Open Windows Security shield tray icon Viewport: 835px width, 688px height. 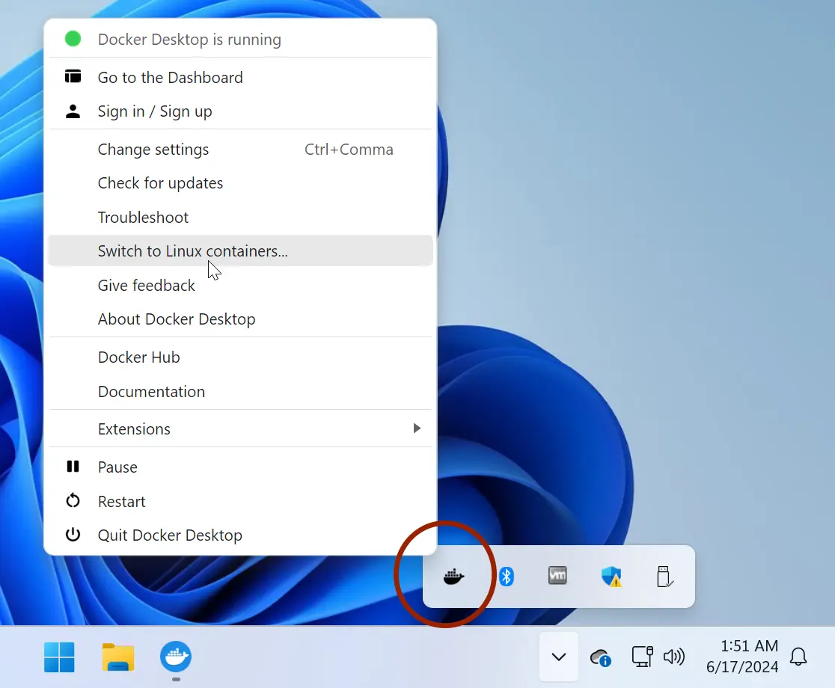pyautogui.click(x=611, y=577)
